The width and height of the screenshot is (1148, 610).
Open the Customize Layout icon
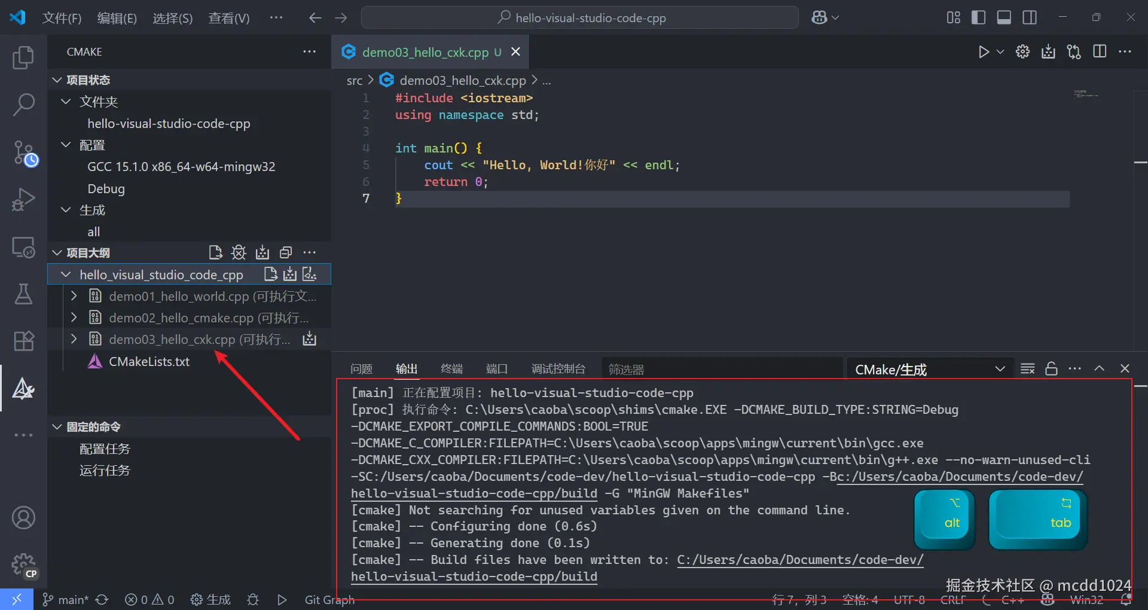click(x=954, y=18)
